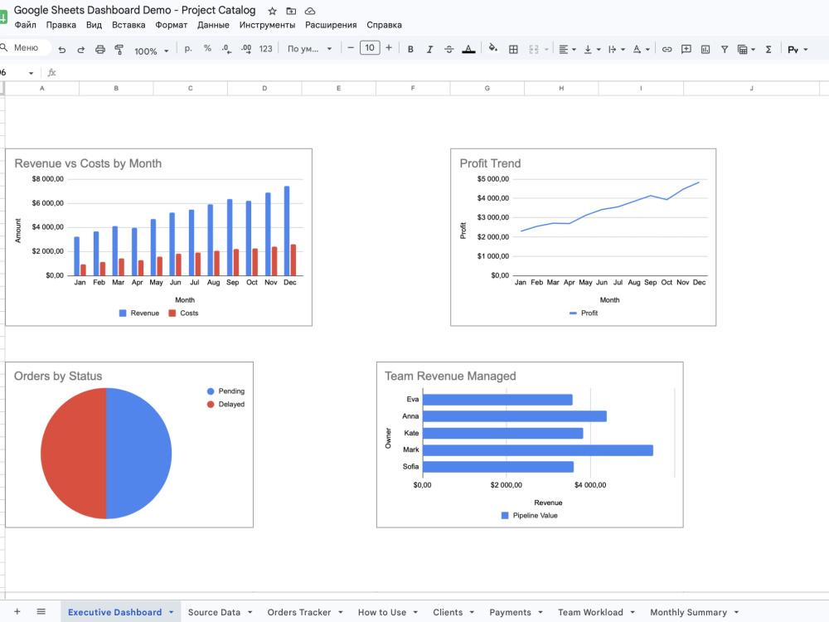This screenshot has height=622, width=829.
Task: Increase font size with plus button
Action: tap(389, 47)
